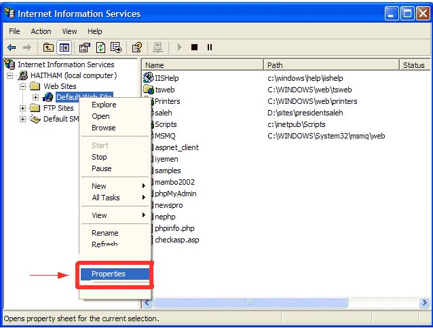433x328 pixels.
Task: Click the Properties toolbar icon
Action: click(x=85, y=48)
